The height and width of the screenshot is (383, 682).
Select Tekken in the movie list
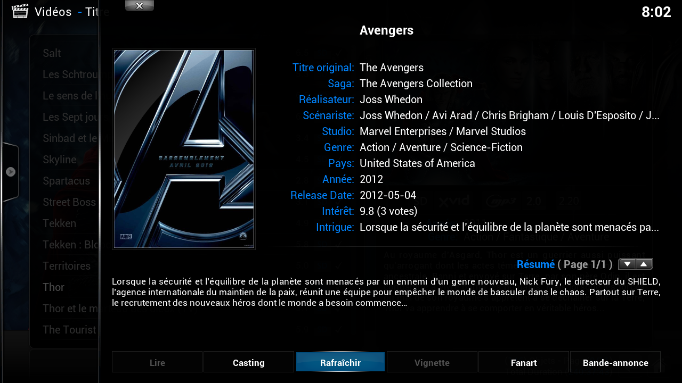(59, 223)
